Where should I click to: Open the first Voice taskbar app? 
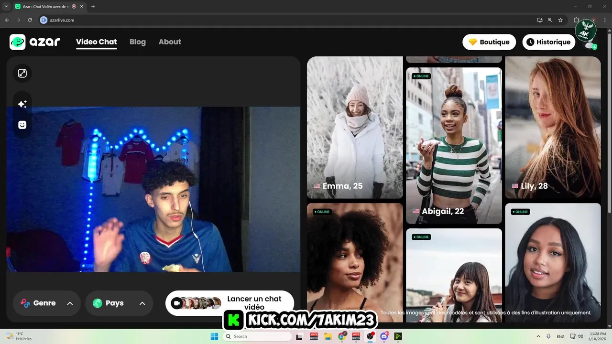click(314, 336)
